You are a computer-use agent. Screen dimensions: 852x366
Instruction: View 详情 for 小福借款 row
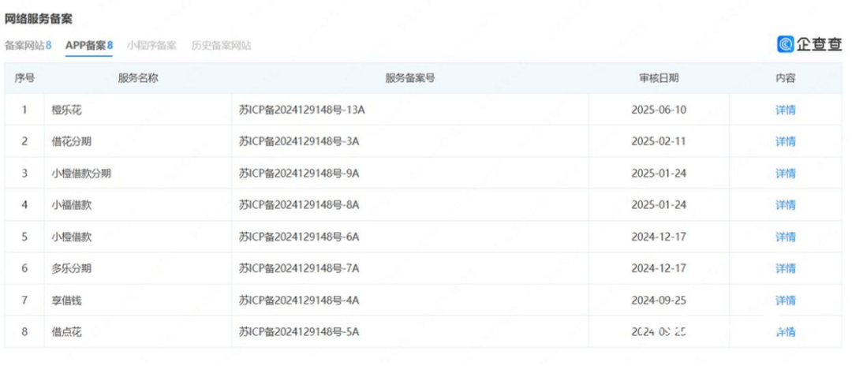tap(785, 205)
